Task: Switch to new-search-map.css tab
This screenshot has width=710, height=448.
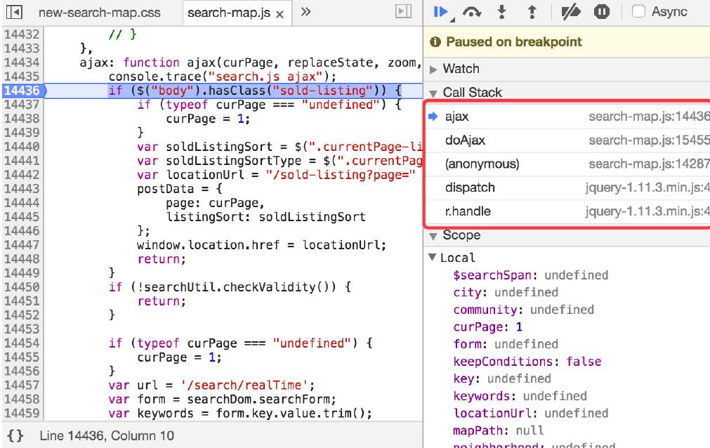Action: 100,13
